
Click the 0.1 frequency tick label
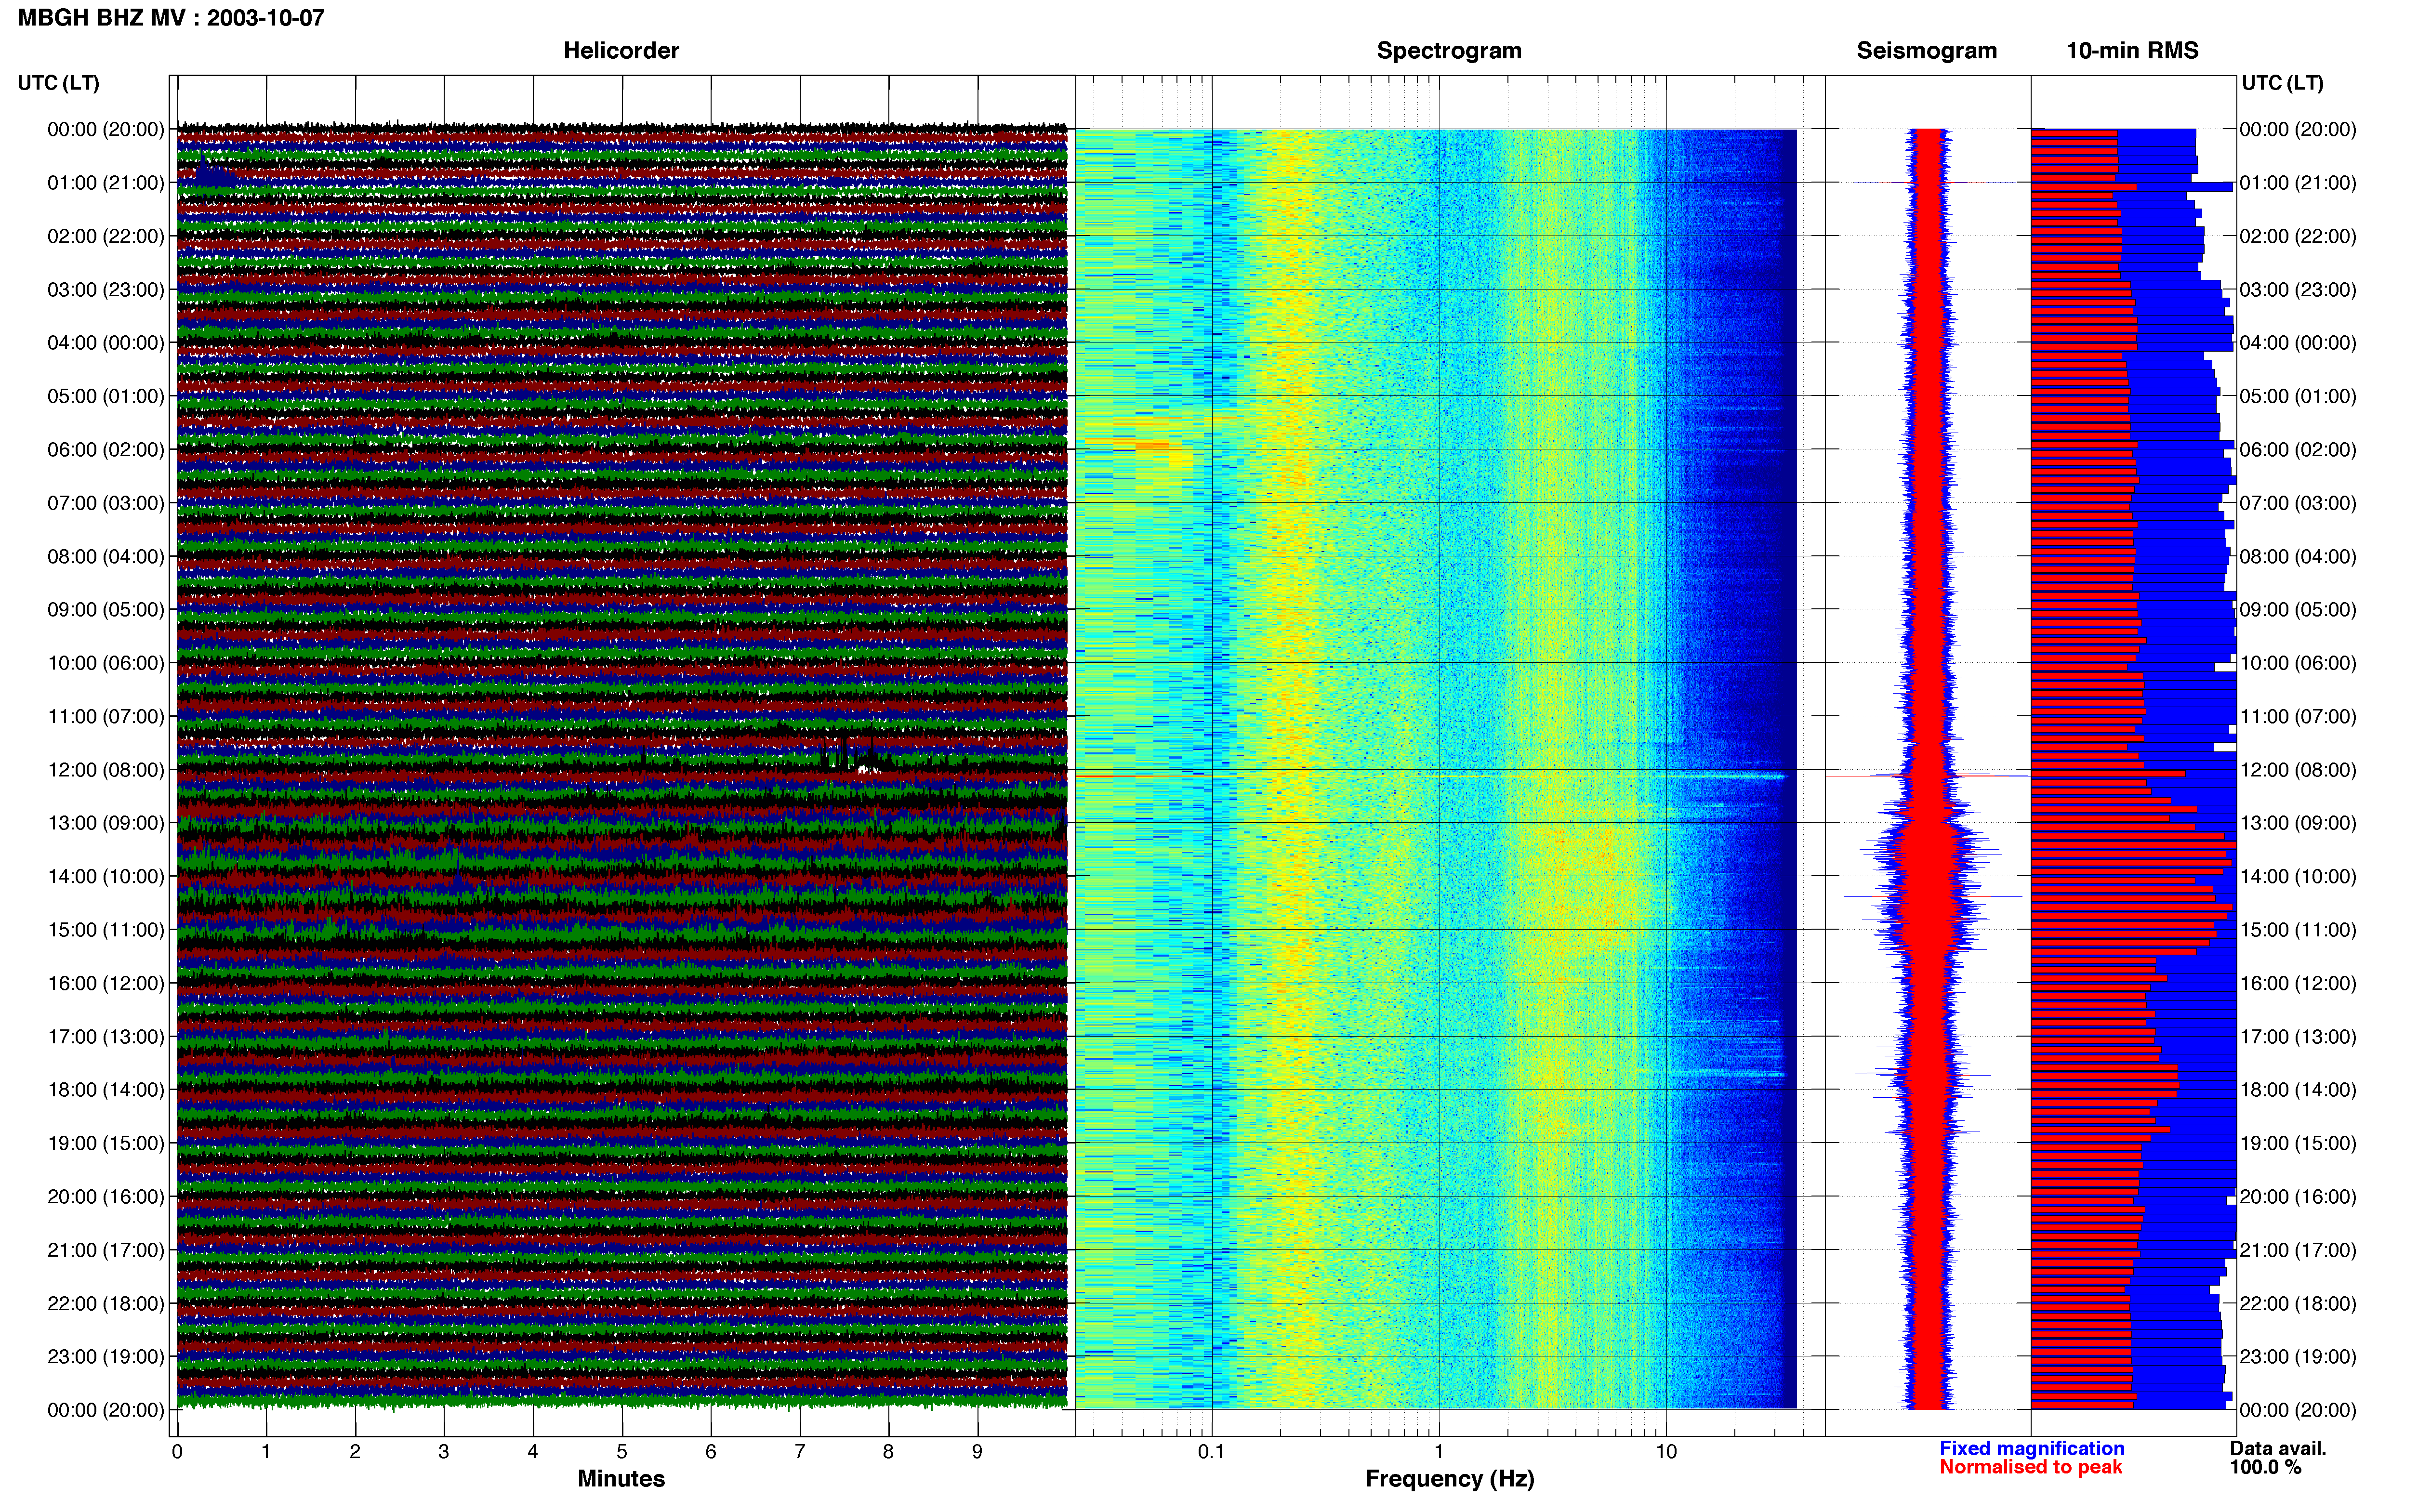[x=1211, y=1452]
